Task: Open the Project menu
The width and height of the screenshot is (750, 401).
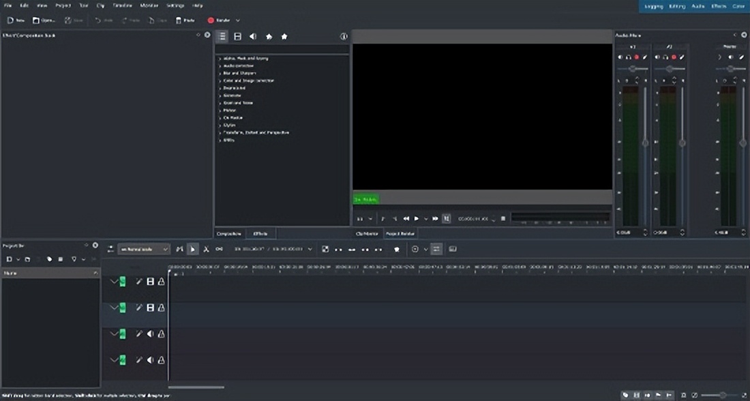Action: click(x=63, y=5)
